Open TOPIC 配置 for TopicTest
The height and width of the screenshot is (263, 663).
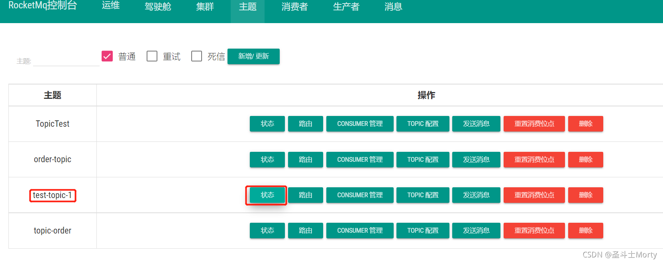(x=423, y=124)
